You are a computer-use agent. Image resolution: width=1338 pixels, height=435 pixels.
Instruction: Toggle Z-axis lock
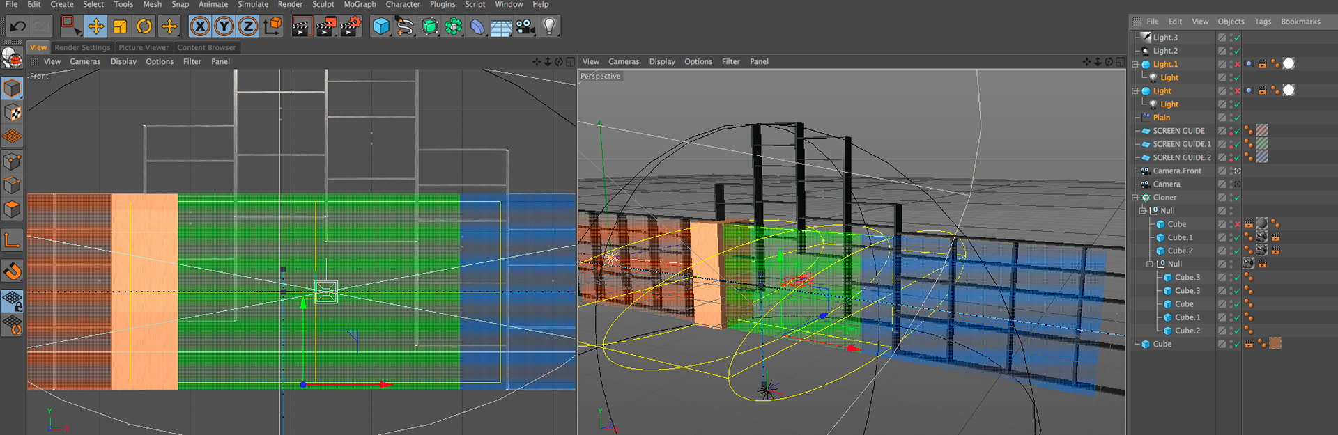coord(247,26)
